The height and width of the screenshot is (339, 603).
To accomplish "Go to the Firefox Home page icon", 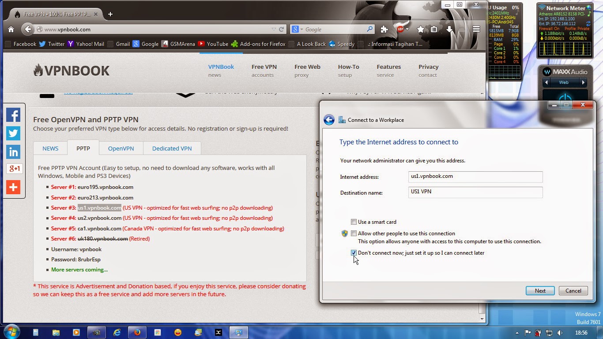I will point(11,30).
